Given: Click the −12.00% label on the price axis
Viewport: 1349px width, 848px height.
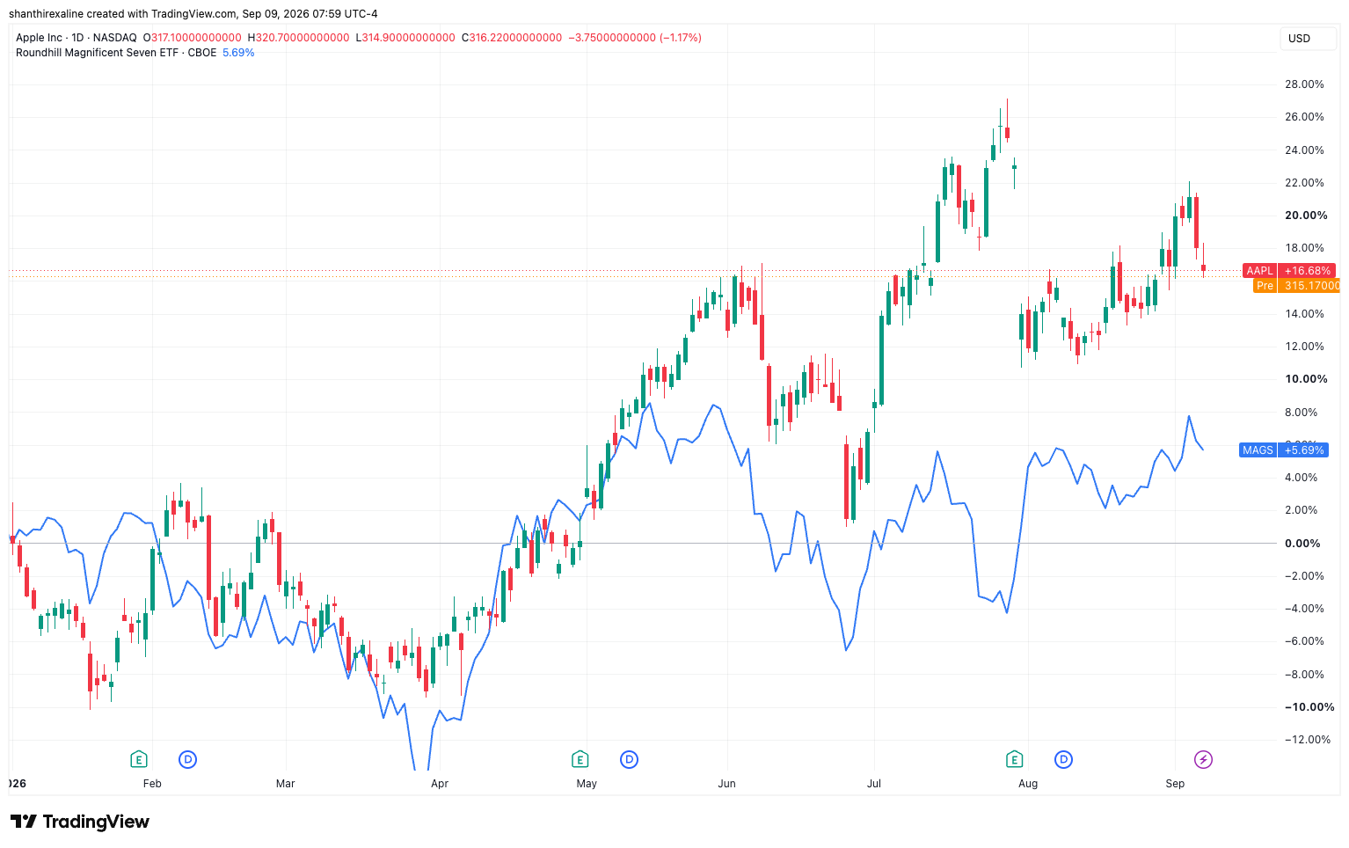Looking at the screenshot, I should [1308, 740].
